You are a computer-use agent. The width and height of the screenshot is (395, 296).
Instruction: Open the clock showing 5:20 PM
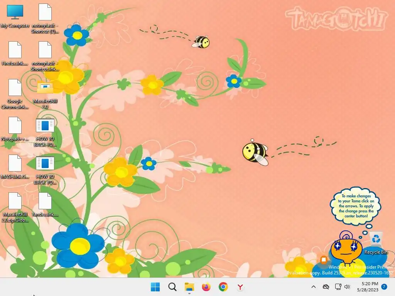[370, 284]
